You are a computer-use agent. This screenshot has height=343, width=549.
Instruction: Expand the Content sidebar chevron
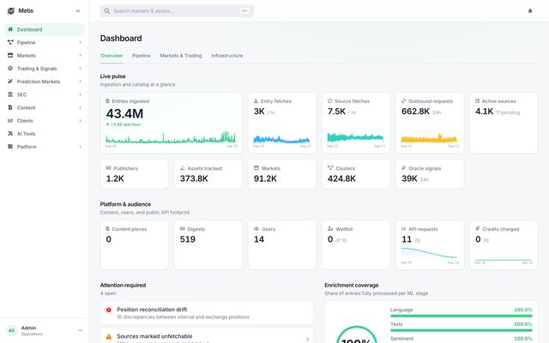[80, 107]
